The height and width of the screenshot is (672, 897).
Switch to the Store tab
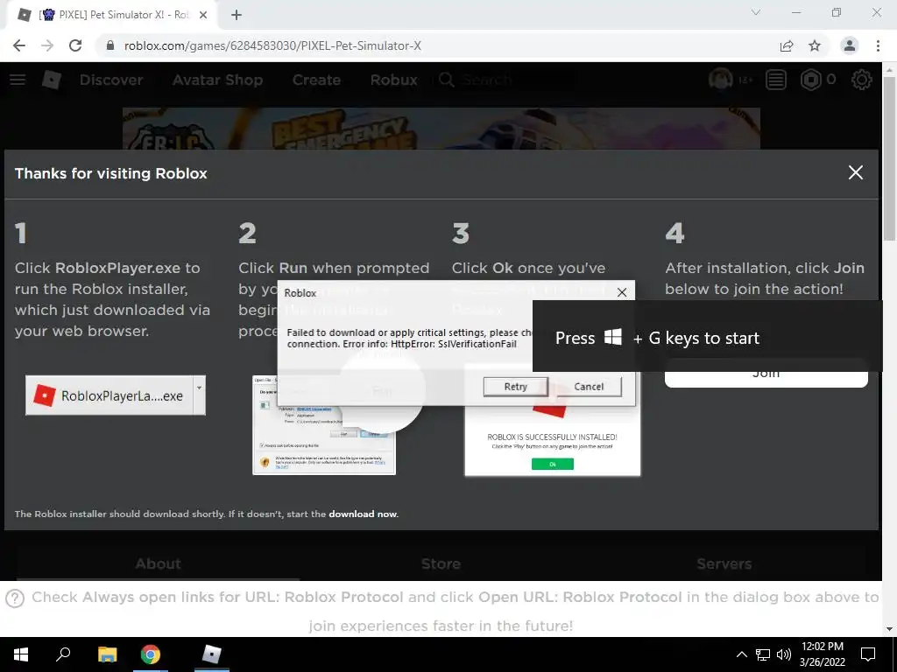(441, 563)
